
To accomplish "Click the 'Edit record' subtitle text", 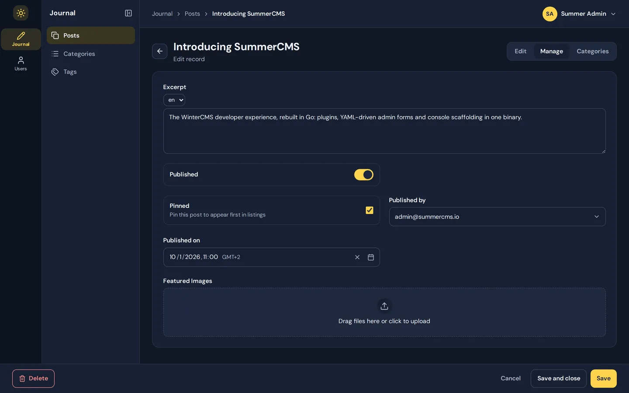I will click(x=189, y=59).
